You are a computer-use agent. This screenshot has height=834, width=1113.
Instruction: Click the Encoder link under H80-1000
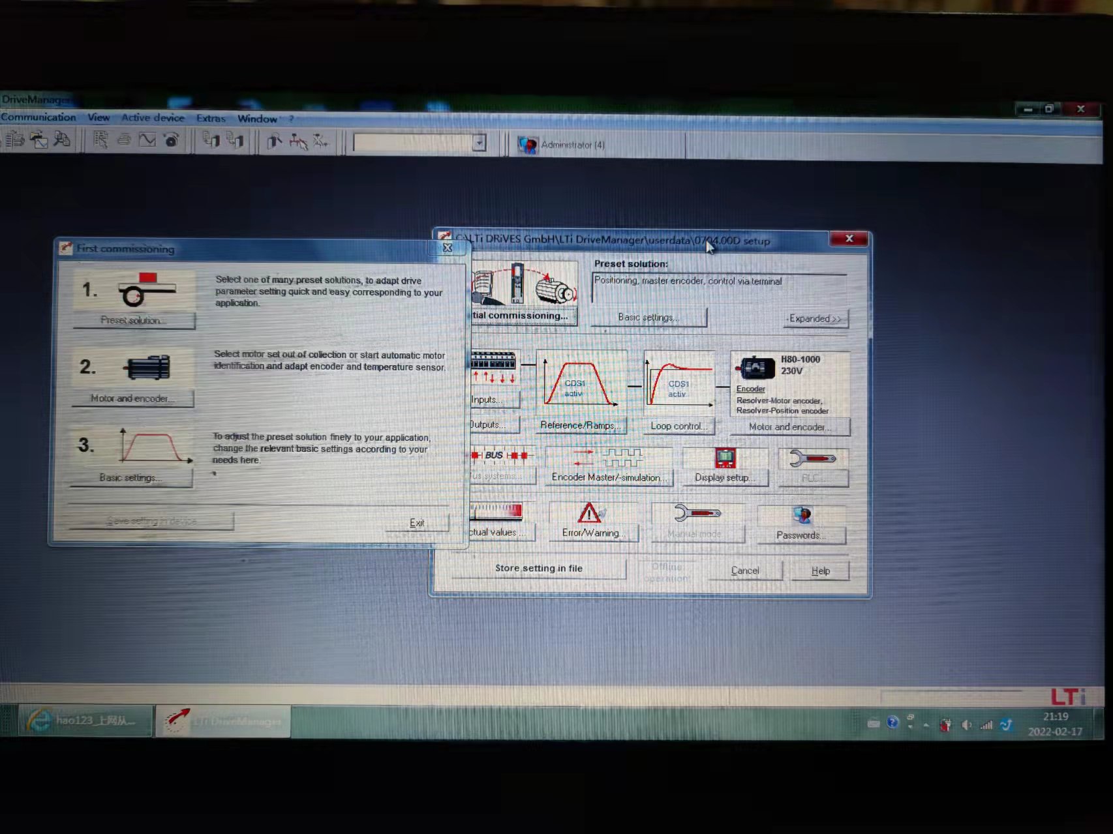(750, 389)
